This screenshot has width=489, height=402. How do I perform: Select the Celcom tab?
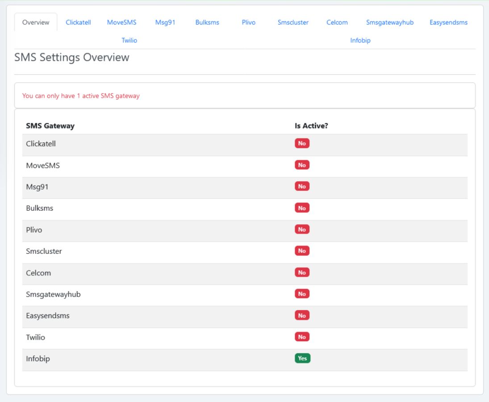(337, 22)
